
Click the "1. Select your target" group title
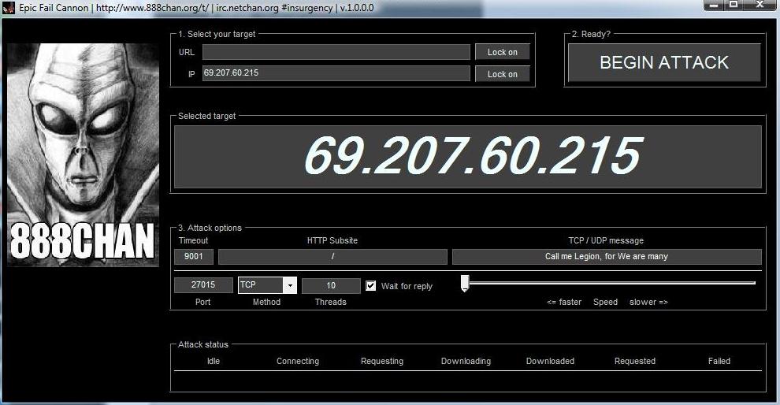click(x=217, y=34)
